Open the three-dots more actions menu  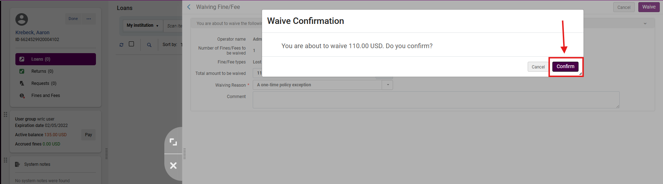89,19
